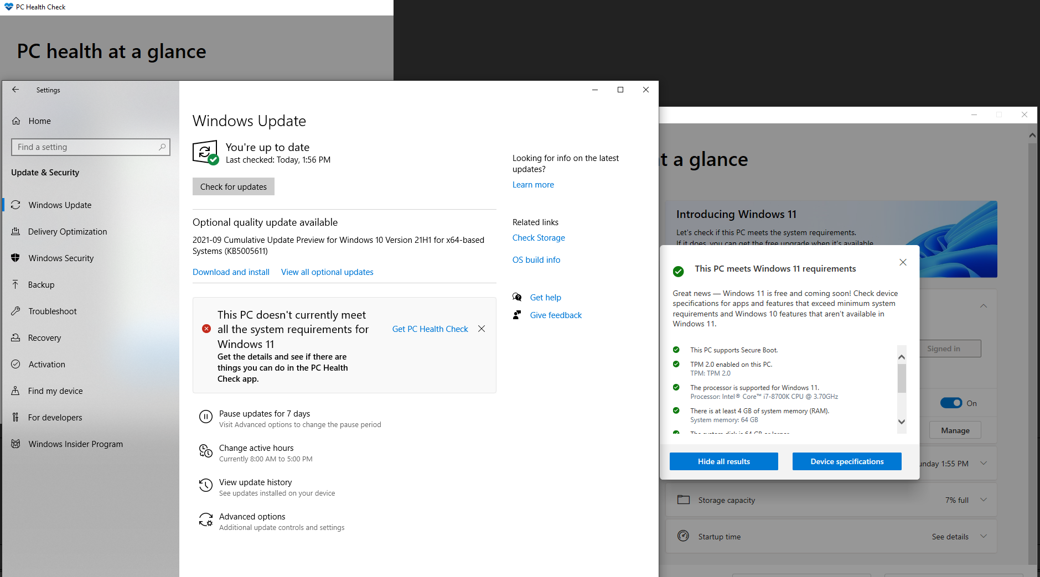The image size is (1040, 577).
Task: Click the results list scrollbar thumb
Action: tap(902, 378)
